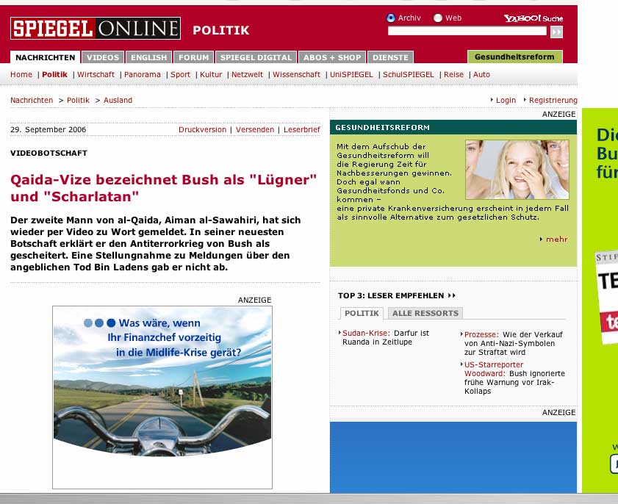The width and height of the screenshot is (618, 504).
Task: Click the arrows next to LESER EMPFEHLEN
Action: [x=451, y=295]
